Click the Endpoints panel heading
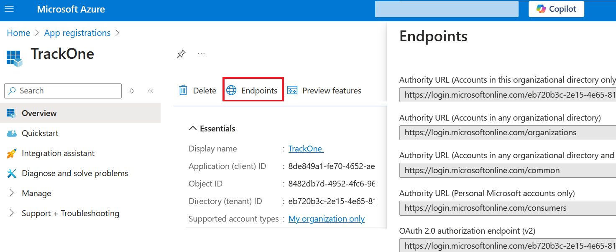Image resolution: width=616 pixels, height=252 pixels. pos(433,36)
